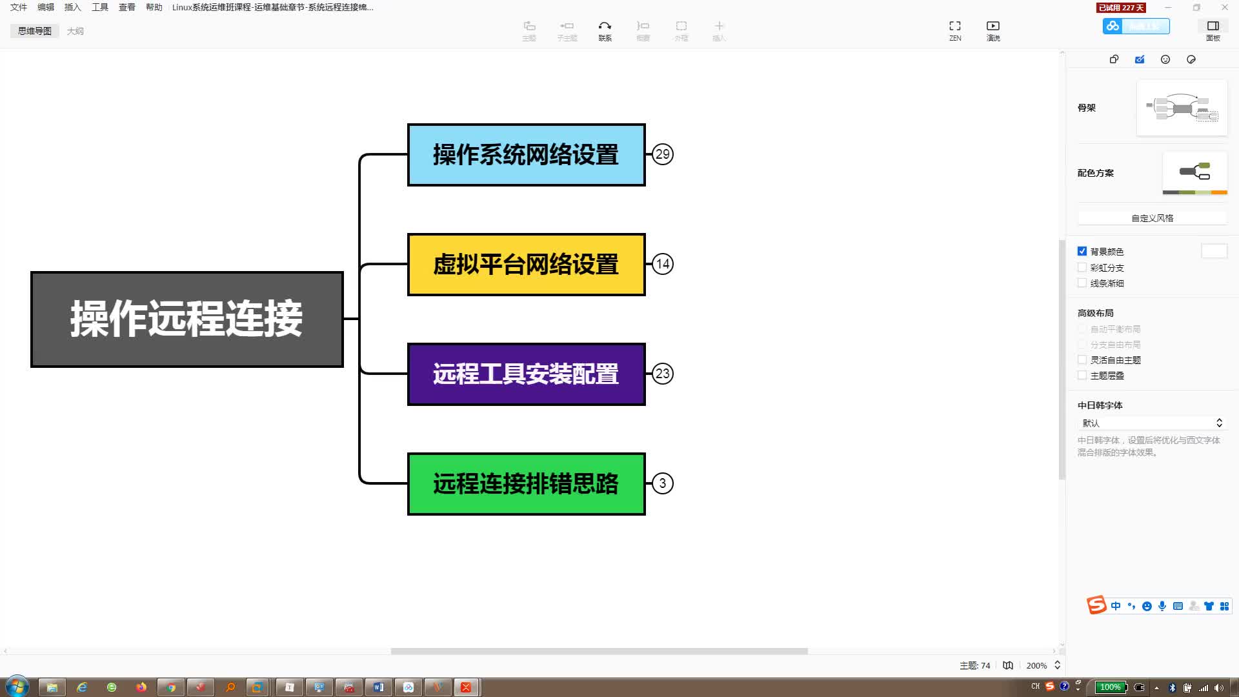Image resolution: width=1239 pixels, height=697 pixels.
Task: Open Chrome from the taskbar
Action: click(x=171, y=687)
